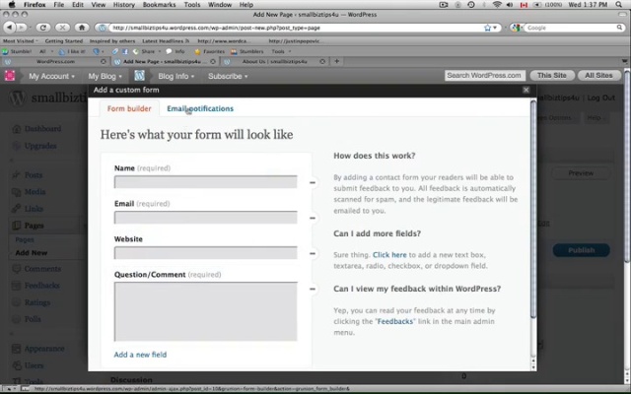Remove the Website field with minus icon
Screen dimensions: 631x394
pos(313,253)
